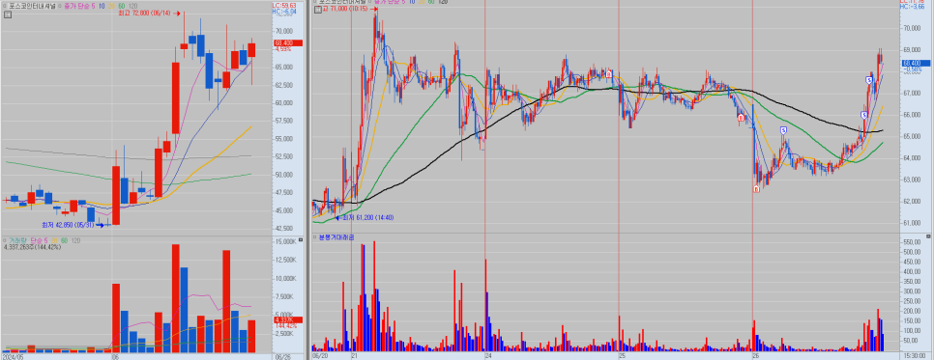This screenshot has height=360, width=934.
Task: Click the 거래량 indicator label
Action: tap(16, 240)
